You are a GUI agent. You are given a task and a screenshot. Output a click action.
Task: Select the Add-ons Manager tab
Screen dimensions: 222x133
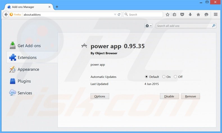point(29,7)
